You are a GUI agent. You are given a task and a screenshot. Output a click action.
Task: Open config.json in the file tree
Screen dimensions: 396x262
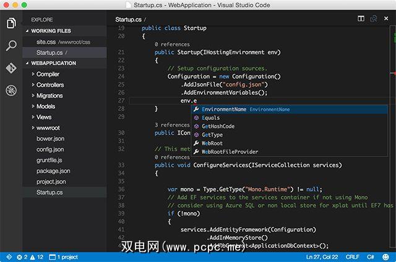point(50,149)
